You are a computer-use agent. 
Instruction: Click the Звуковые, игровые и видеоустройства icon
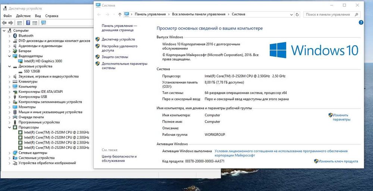tap(15, 76)
